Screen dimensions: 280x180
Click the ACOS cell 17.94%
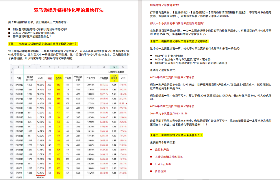pos(123,85)
